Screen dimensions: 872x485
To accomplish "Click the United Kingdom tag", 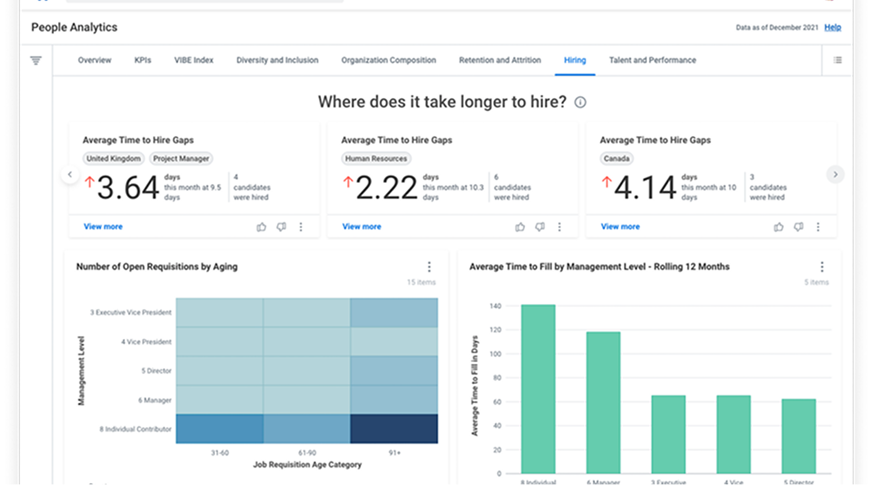I will click(114, 159).
